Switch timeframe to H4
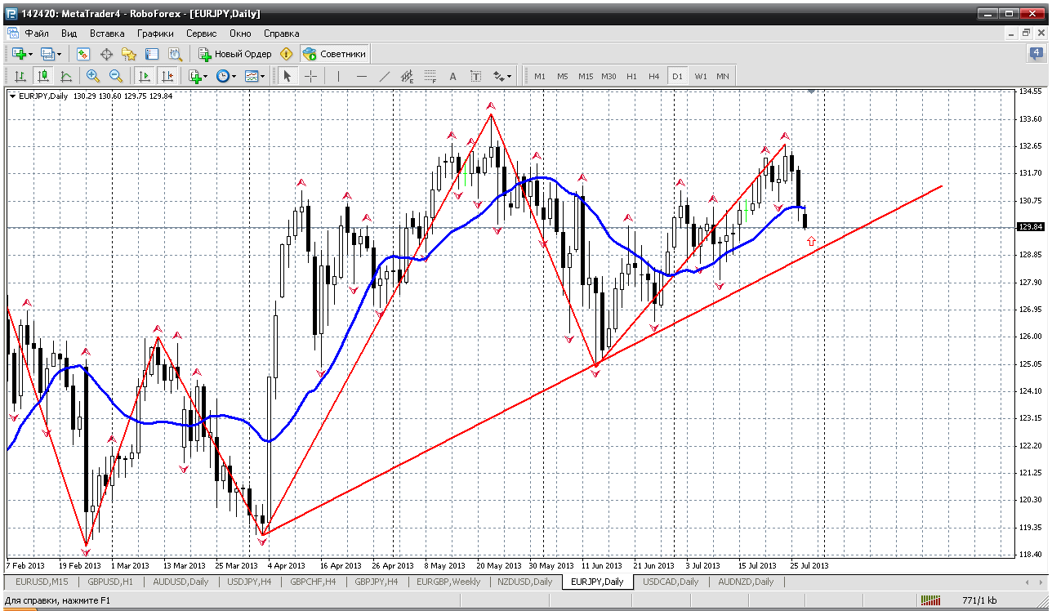 [x=654, y=76]
